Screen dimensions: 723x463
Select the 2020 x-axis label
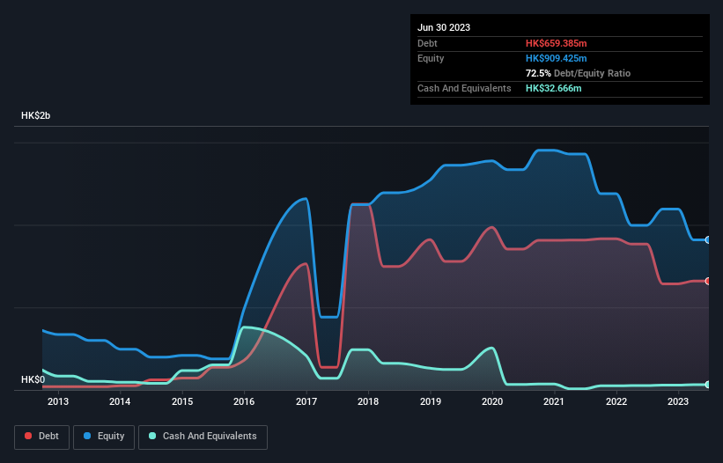(x=492, y=401)
